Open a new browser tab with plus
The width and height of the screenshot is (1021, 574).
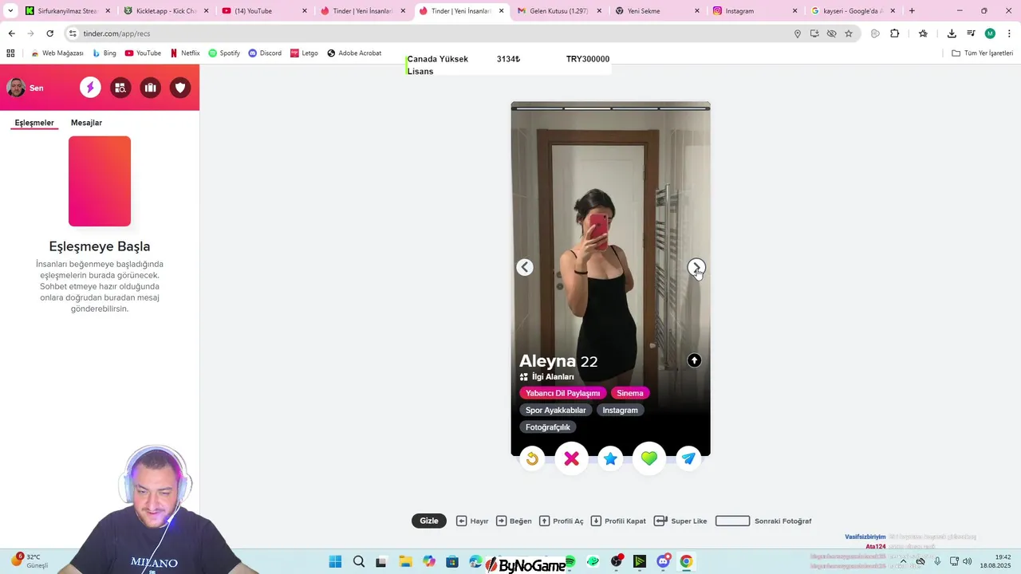(912, 11)
